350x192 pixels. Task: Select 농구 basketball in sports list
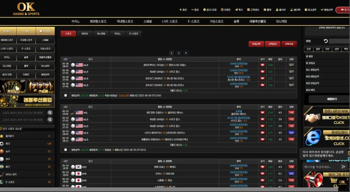pos(27,152)
